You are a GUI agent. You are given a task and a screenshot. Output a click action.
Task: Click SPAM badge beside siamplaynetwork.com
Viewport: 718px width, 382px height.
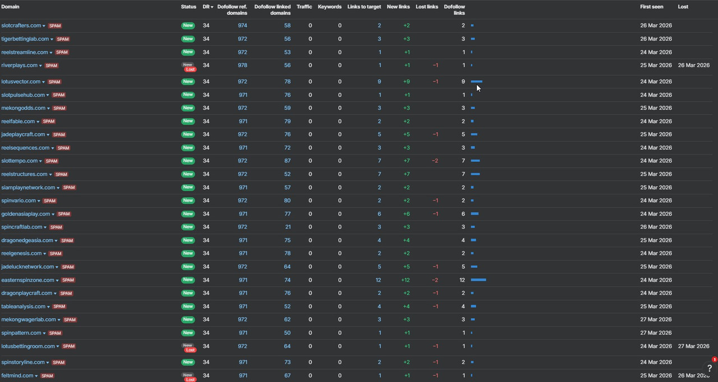coord(69,188)
